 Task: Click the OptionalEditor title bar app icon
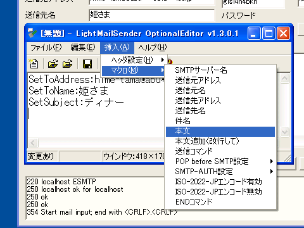[32, 33]
